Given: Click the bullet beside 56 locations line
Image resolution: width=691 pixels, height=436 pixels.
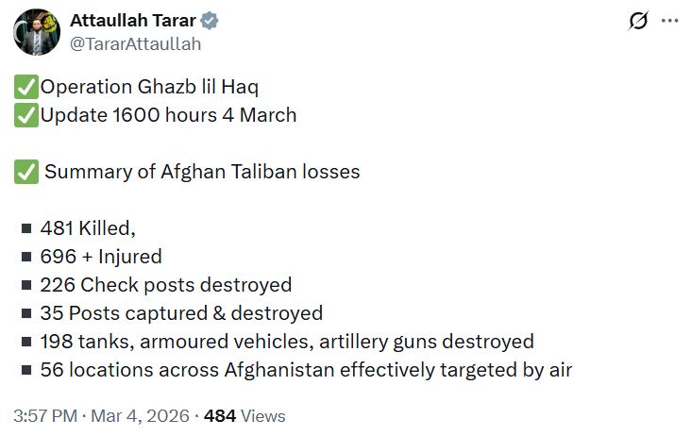Looking at the screenshot, I should (25, 370).
